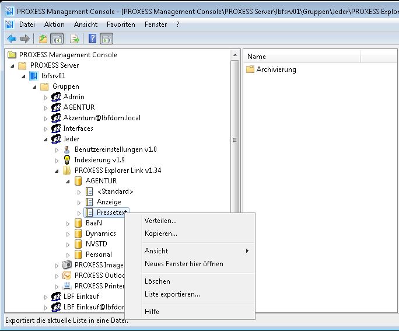Click the Jeder group icon

[x=56, y=139]
